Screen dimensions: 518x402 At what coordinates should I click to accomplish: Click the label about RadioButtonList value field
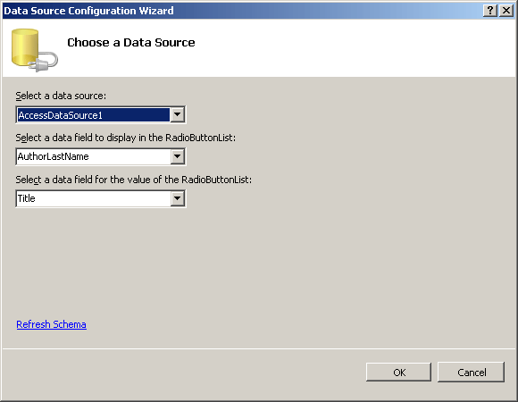pos(134,180)
